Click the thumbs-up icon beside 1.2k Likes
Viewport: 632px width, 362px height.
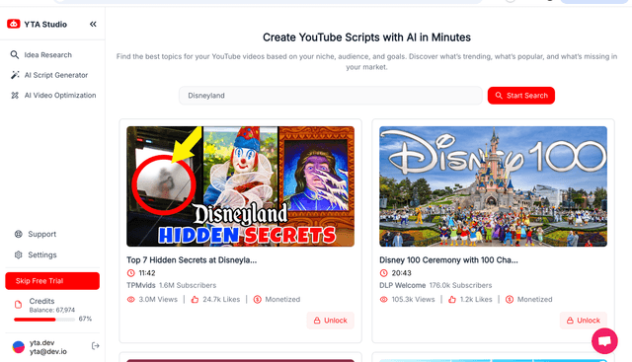[452, 299]
